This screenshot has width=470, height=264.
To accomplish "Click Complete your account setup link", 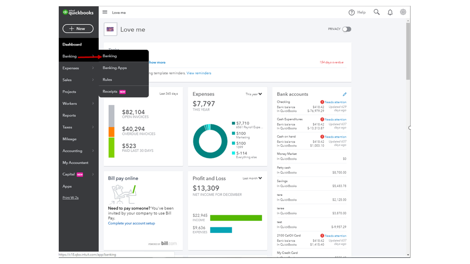I will (131, 223).
